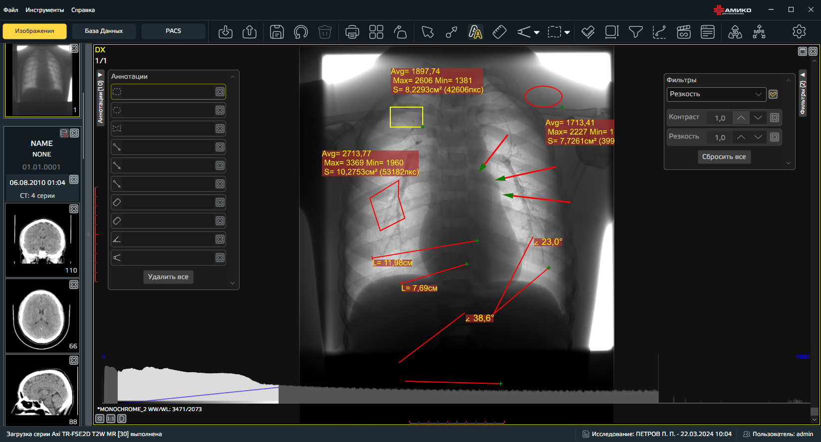The image size is (821, 442).
Task: Close the 06.08.2010 01:04 study entry
Action: (x=74, y=179)
